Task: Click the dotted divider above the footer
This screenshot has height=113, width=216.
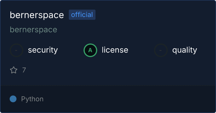Action: click(x=108, y=85)
